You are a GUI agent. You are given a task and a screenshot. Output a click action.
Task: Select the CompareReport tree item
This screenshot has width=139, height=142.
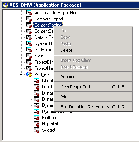tap(49, 19)
